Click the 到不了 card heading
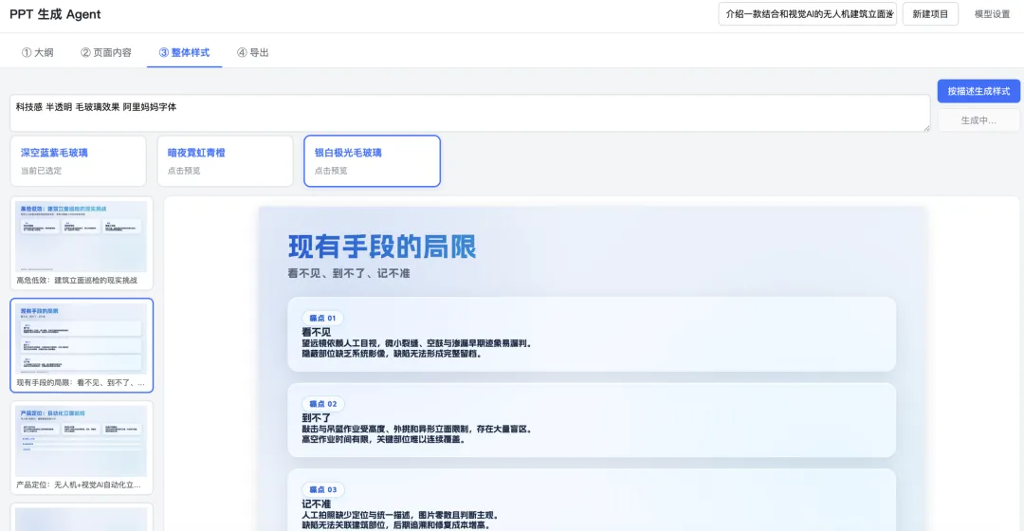Viewport: 1024px width, 531px height. (316, 418)
